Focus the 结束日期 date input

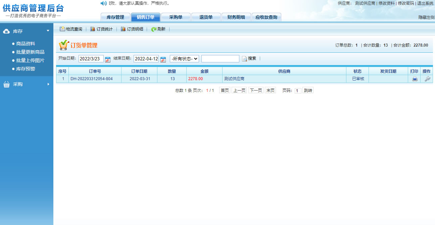[146, 59]
